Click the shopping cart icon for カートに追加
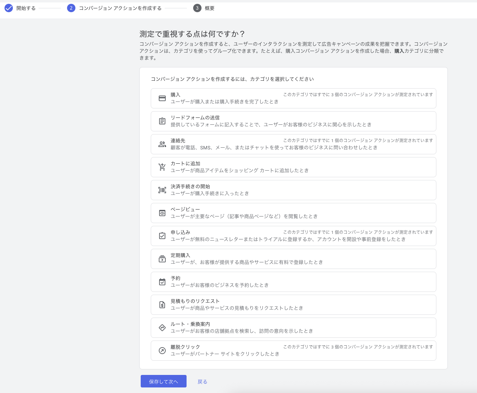477x393 pixels. coord(162,167)
